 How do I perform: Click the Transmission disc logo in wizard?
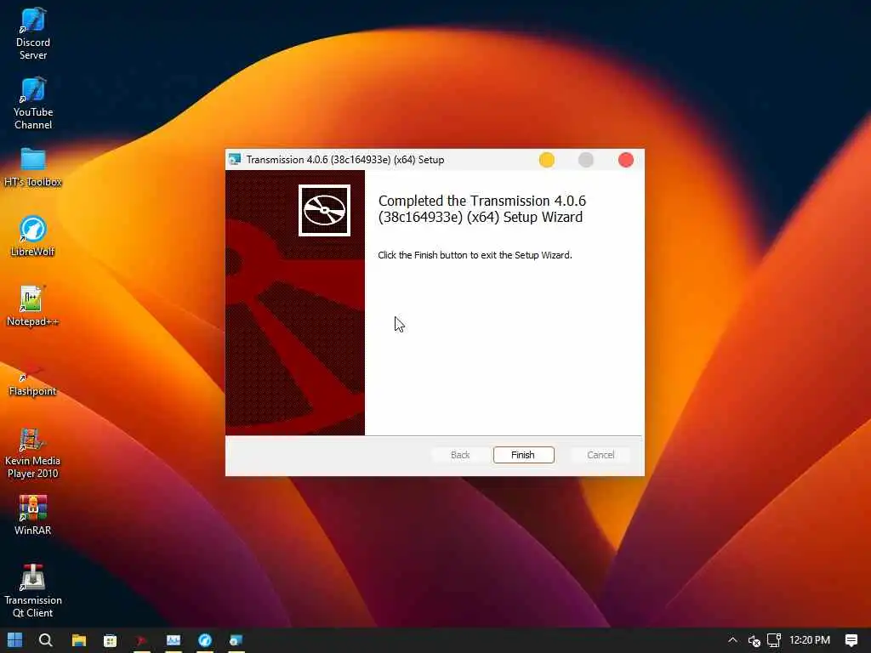coord(324,211)
